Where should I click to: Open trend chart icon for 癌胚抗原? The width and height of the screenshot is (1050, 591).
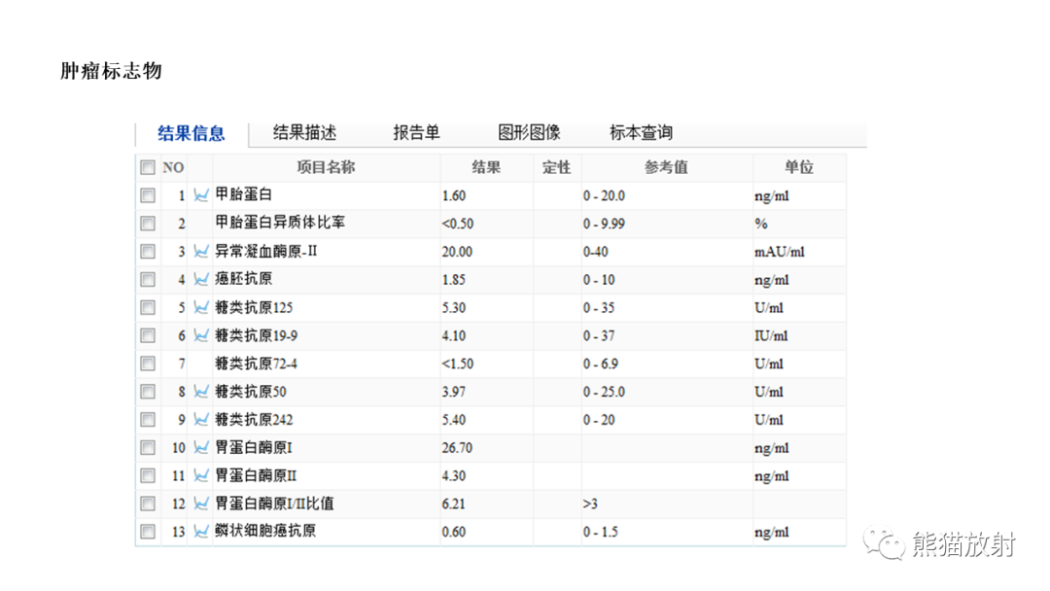201,280
